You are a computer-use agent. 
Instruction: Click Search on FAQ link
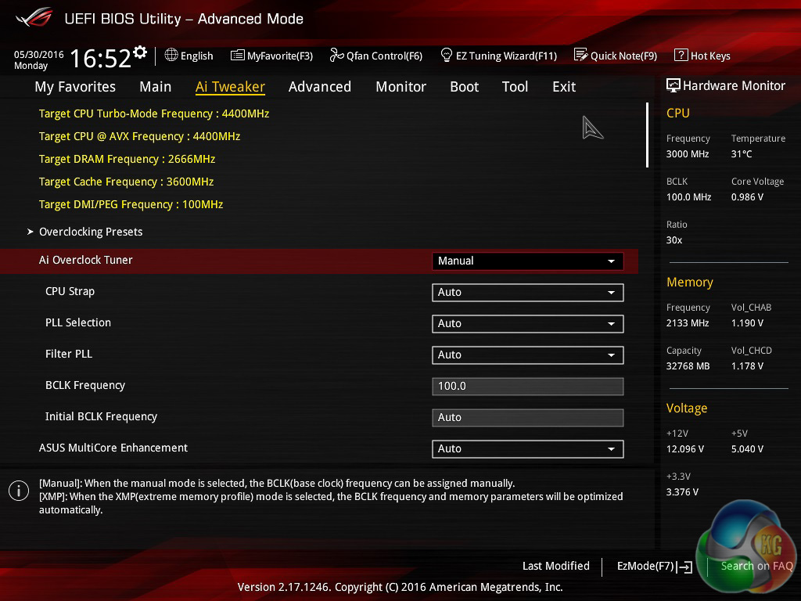click(x=756, y=567)
